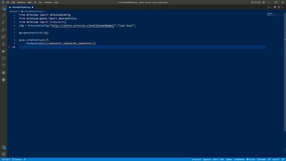Image resolution: width=286 pixels, height=161 pixels.
Task: Click Prettier in status bar
Action: click(x=261, y=159)
